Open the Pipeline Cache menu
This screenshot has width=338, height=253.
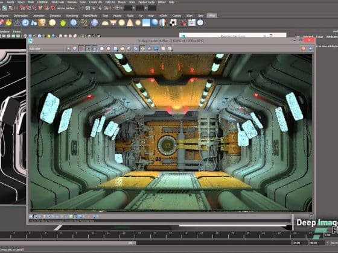tap(146, 2)
